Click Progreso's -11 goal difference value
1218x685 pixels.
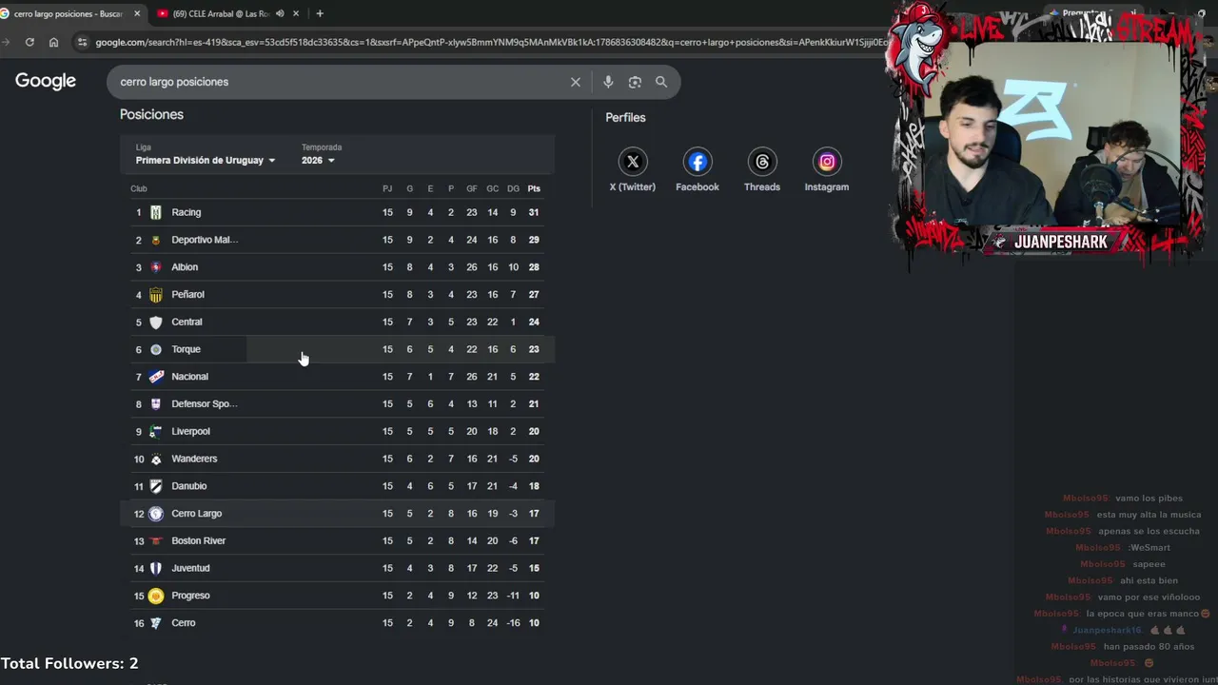(x=513, y=596)
